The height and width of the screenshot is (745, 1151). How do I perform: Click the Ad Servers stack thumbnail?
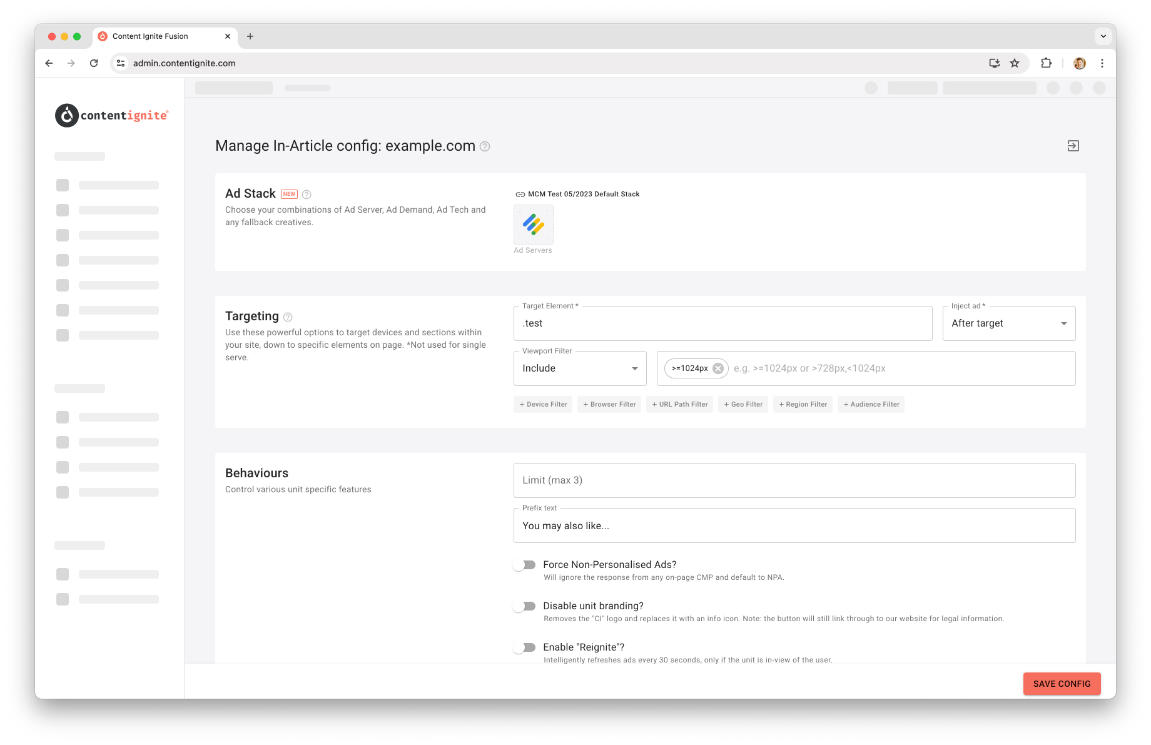click(x=534, y=225)
